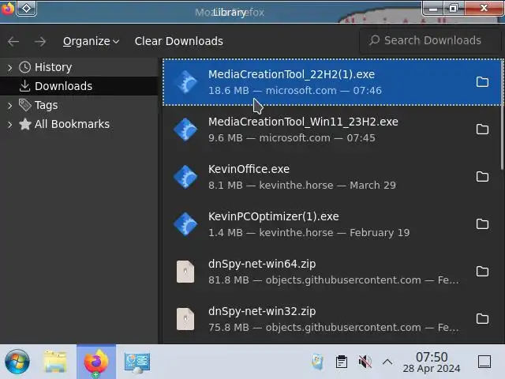
Task: Click the Downloads arrow icon in sidebar
Action: coord(24,86)
